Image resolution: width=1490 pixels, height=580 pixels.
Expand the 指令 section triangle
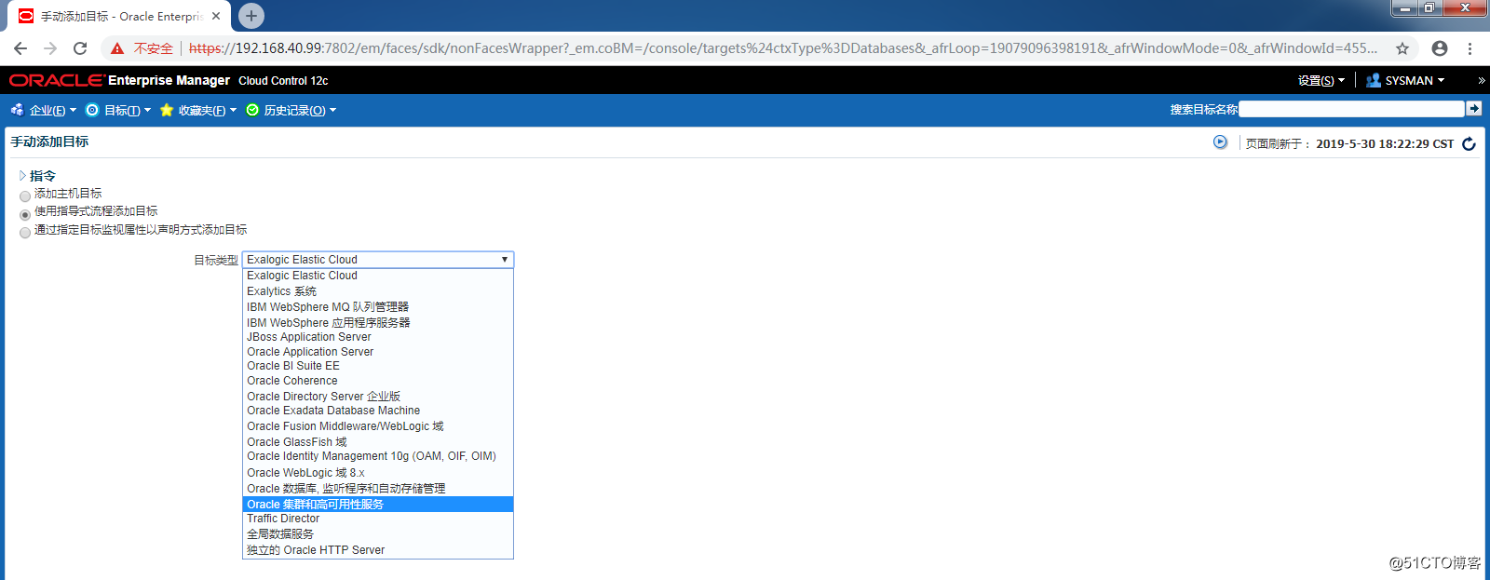click(x=23, y=175)
